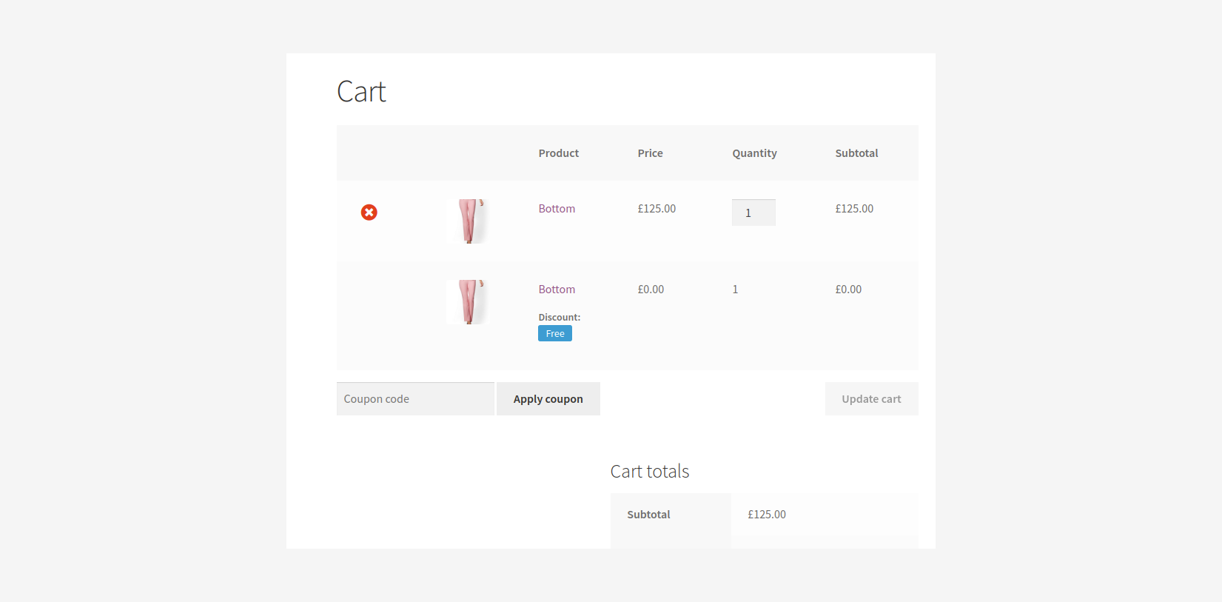Open the free Bottom product thumbnail

point(468,301)
